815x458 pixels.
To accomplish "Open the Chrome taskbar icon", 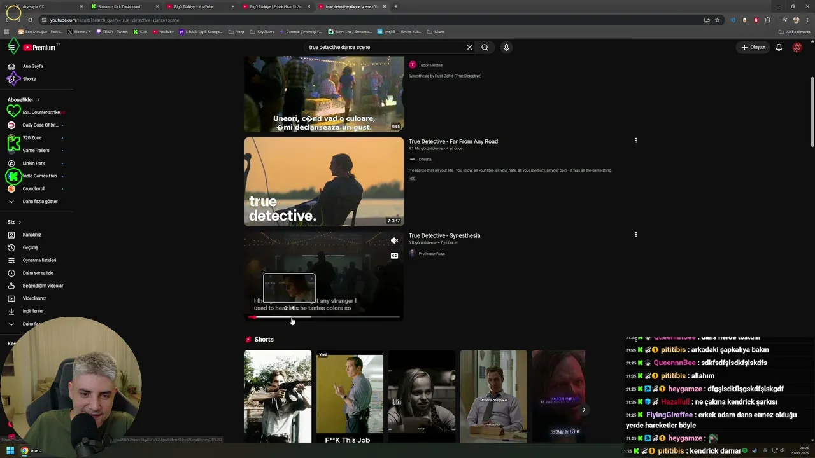I will pyautogui.click(x=24, y=451).
